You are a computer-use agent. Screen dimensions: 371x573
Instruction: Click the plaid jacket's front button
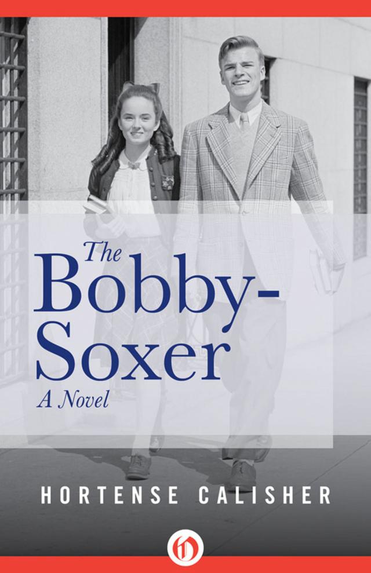pyautogui.click(x=241, y=210)
